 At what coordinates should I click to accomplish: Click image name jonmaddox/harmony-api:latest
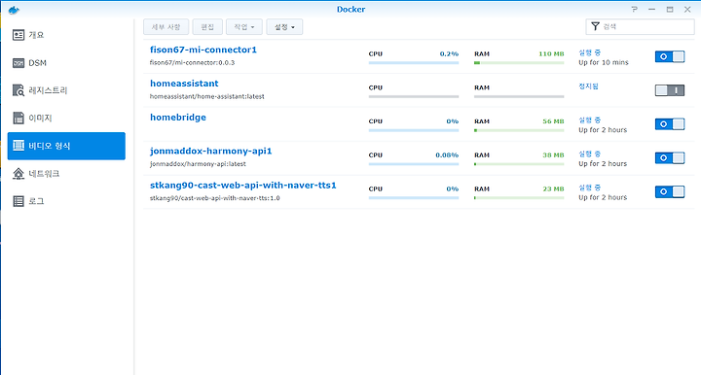tap(198, 164)
